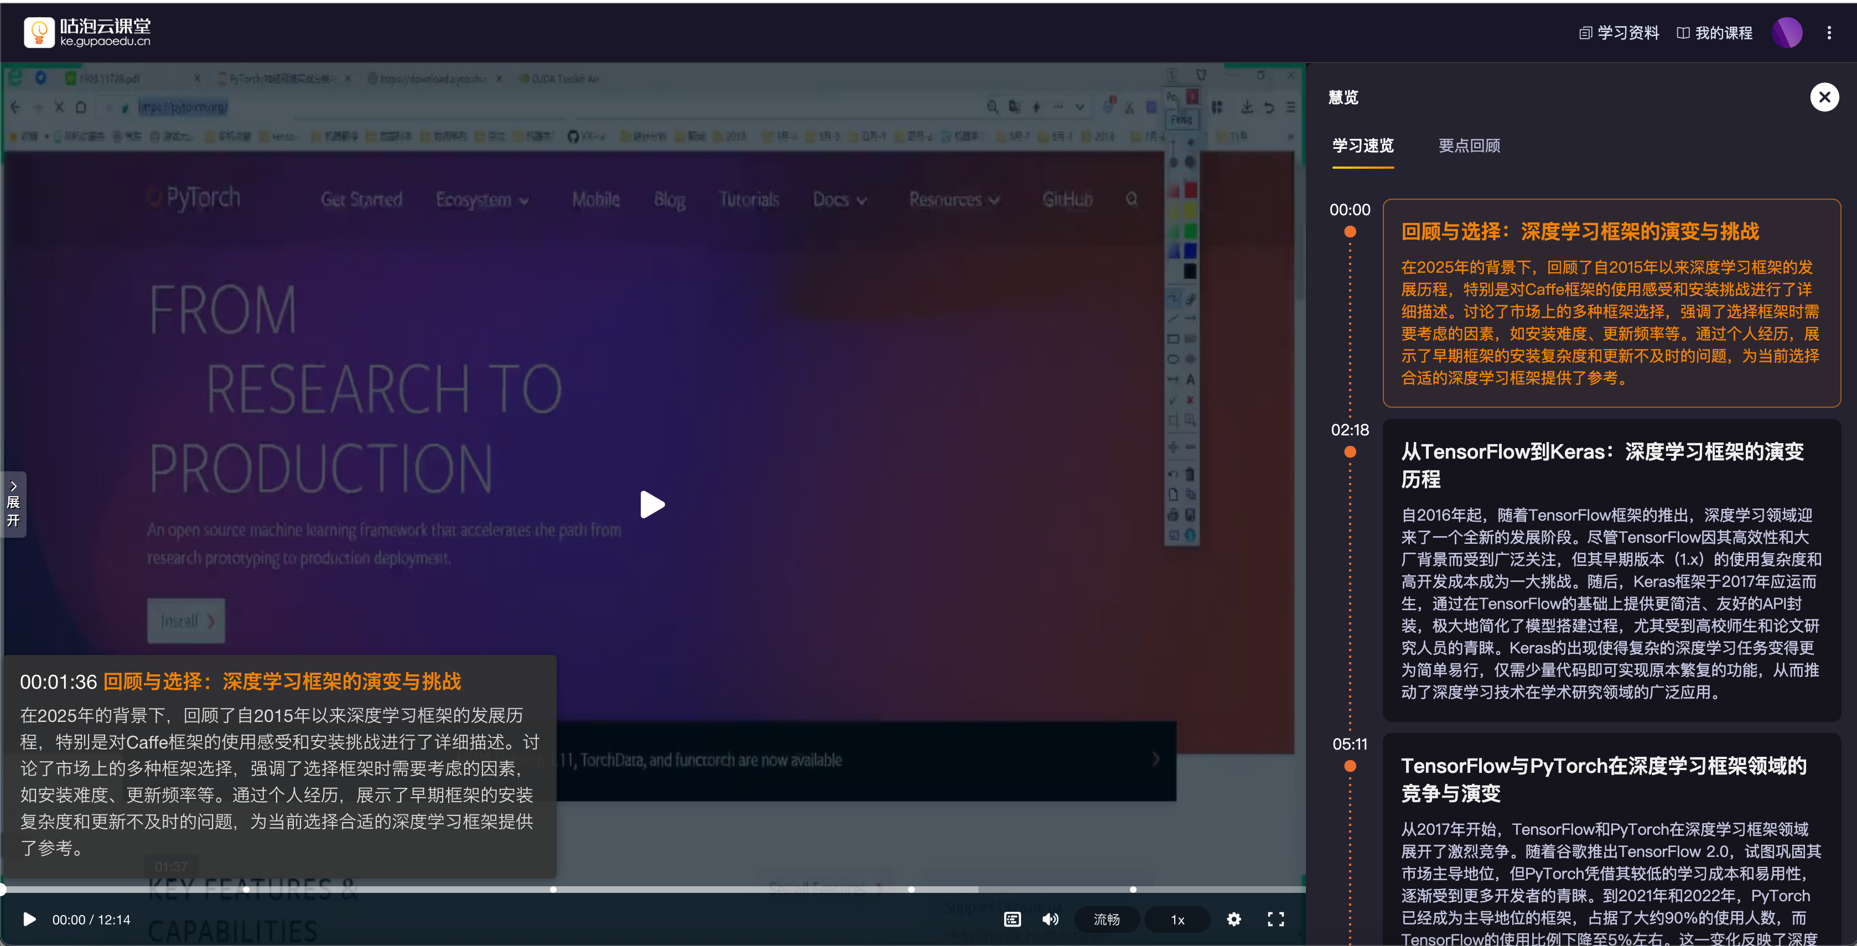Switch to the 要点回顾 tab

point(1469,145)
